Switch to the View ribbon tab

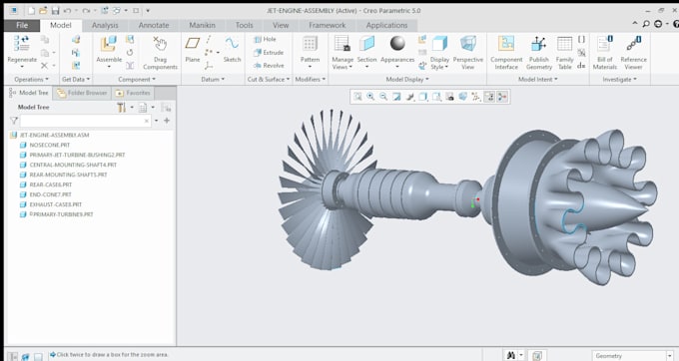point(281,26)
